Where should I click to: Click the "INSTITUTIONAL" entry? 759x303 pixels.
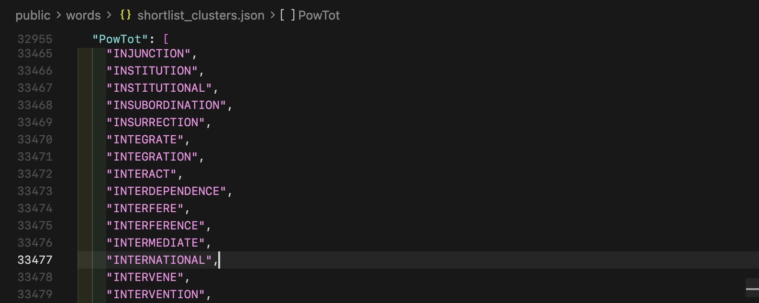tap(159, 88)
